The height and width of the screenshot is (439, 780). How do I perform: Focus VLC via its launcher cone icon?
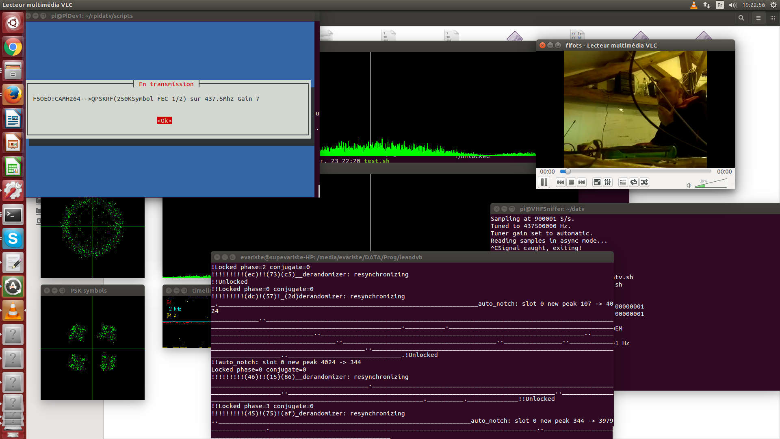click(13, 311)
